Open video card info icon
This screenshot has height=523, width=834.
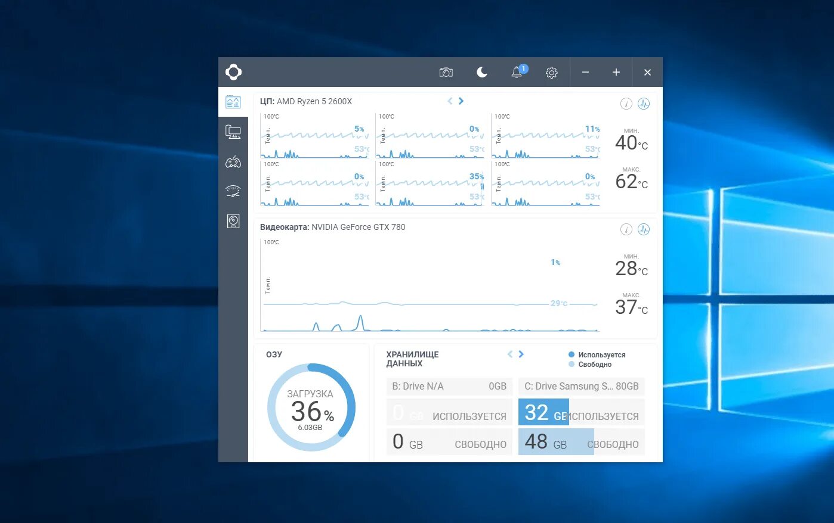(x=626, y=229)
